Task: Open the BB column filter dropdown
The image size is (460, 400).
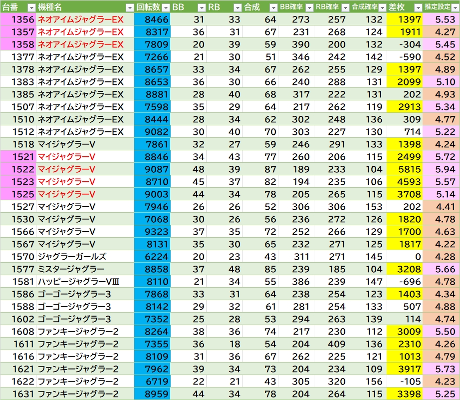Action: point(201,7)
